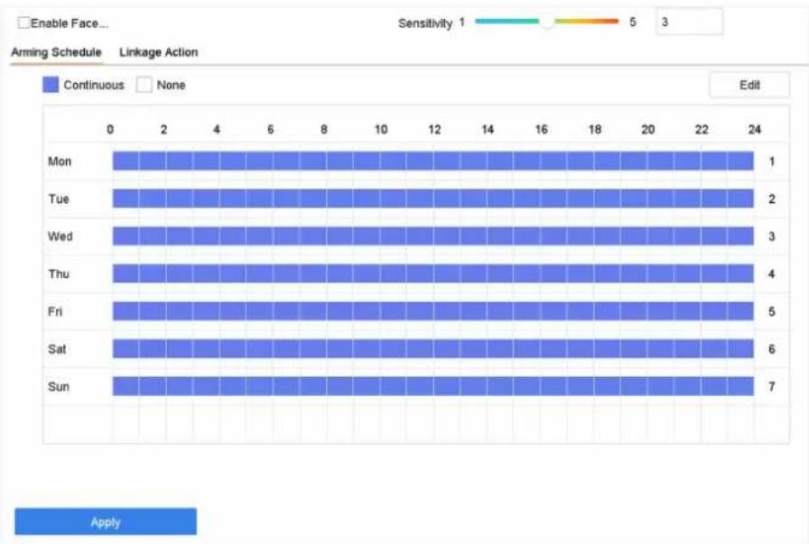
Task: Click the Sun day label
Action: [x=59, y=387]
